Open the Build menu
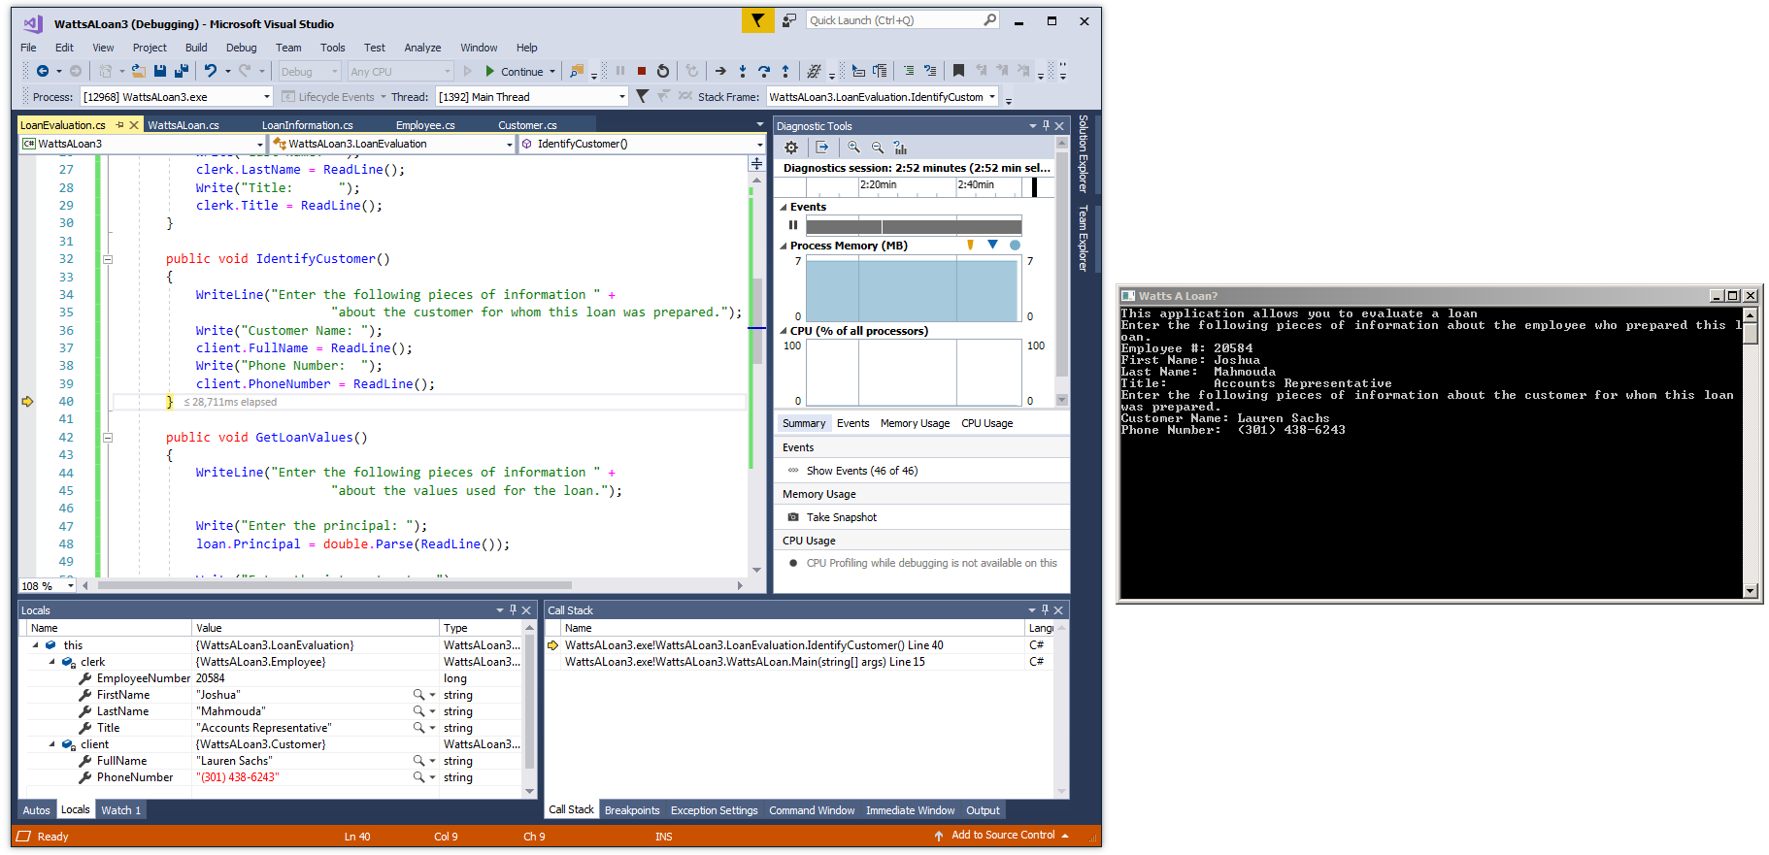The height and width of the screenshot is (855, 1769). click(x=196, y=48)
